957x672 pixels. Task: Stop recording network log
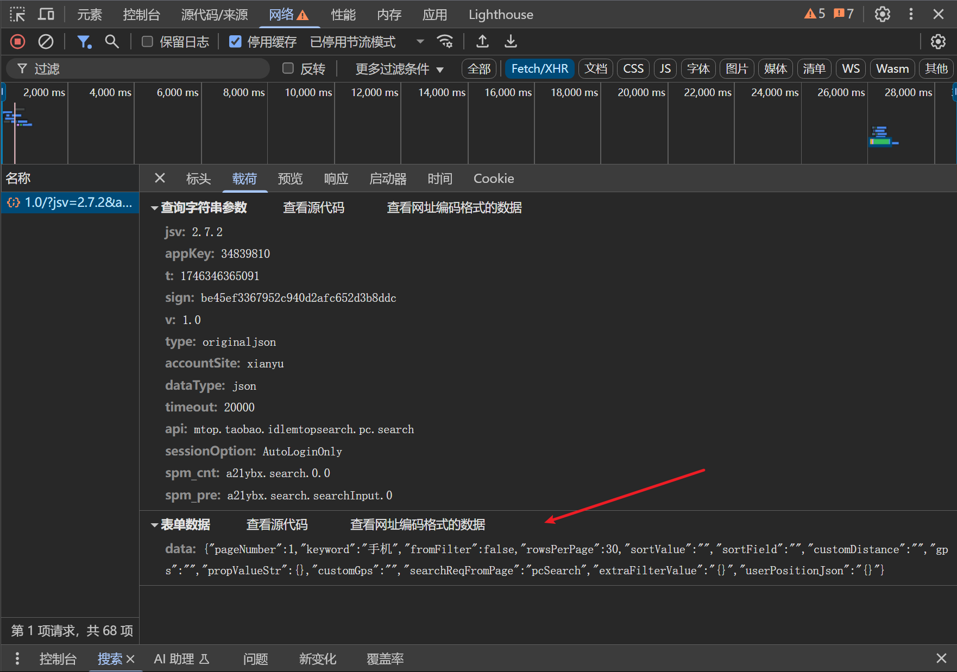click(x=18, y=41)
